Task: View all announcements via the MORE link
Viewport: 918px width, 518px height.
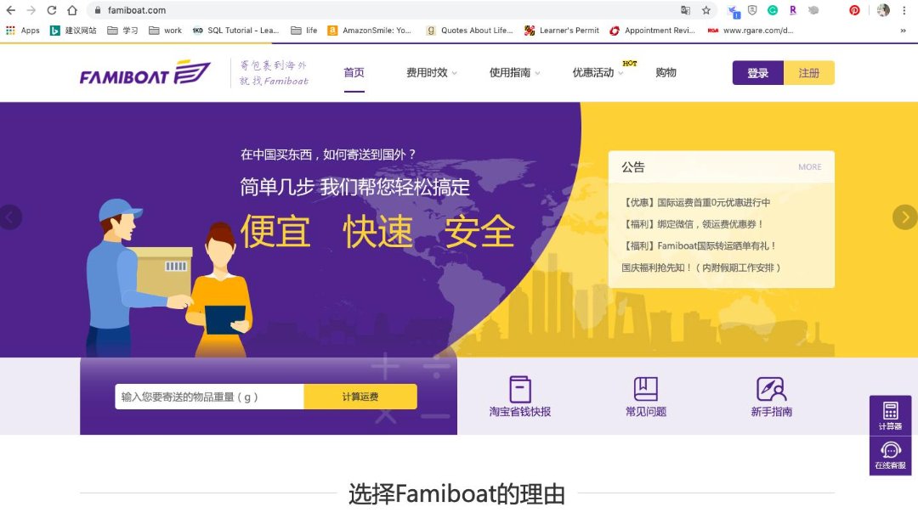Action: pos(809,167)
